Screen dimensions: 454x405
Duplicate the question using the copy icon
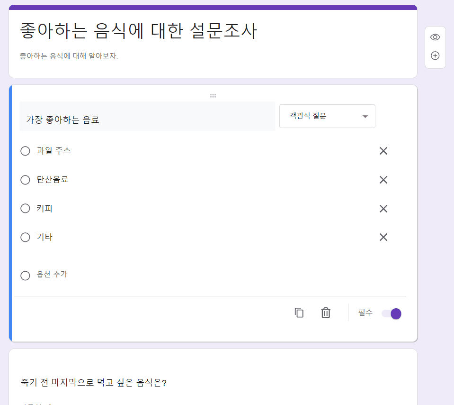[x=299, y=313]
